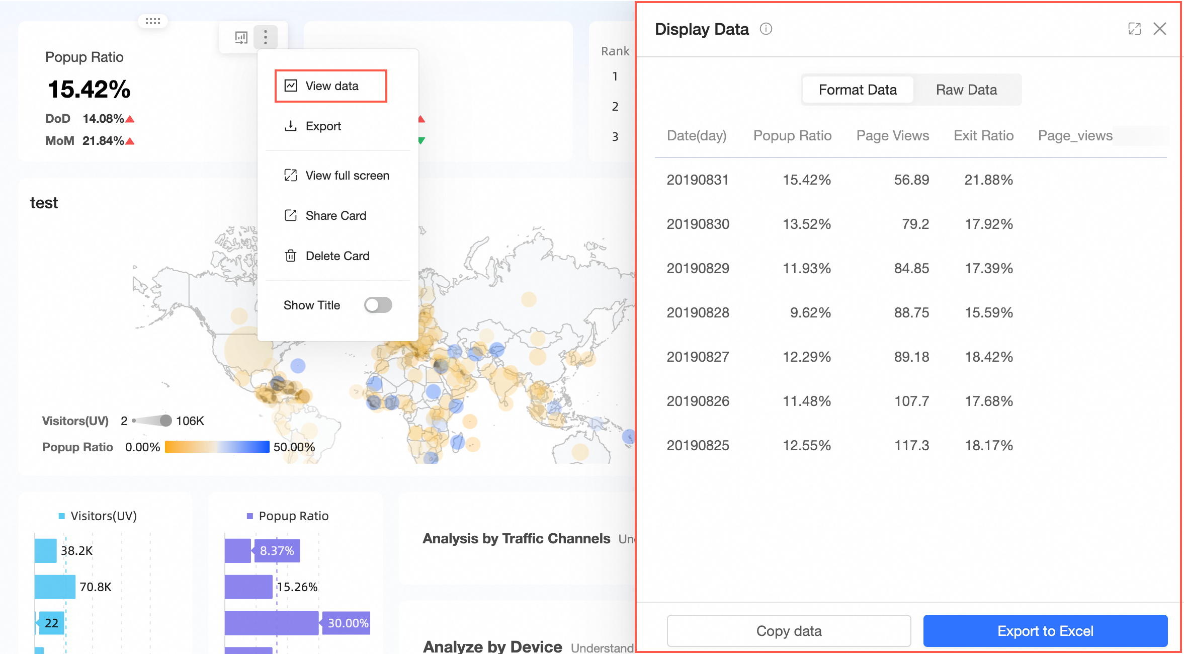Click the info icon beside Display Data
Image resolution: width=1184 pixels, height=654 pixels.
point(766,29)
